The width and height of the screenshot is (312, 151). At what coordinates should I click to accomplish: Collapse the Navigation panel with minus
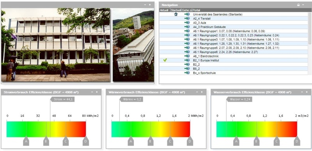tap(303, 5)
